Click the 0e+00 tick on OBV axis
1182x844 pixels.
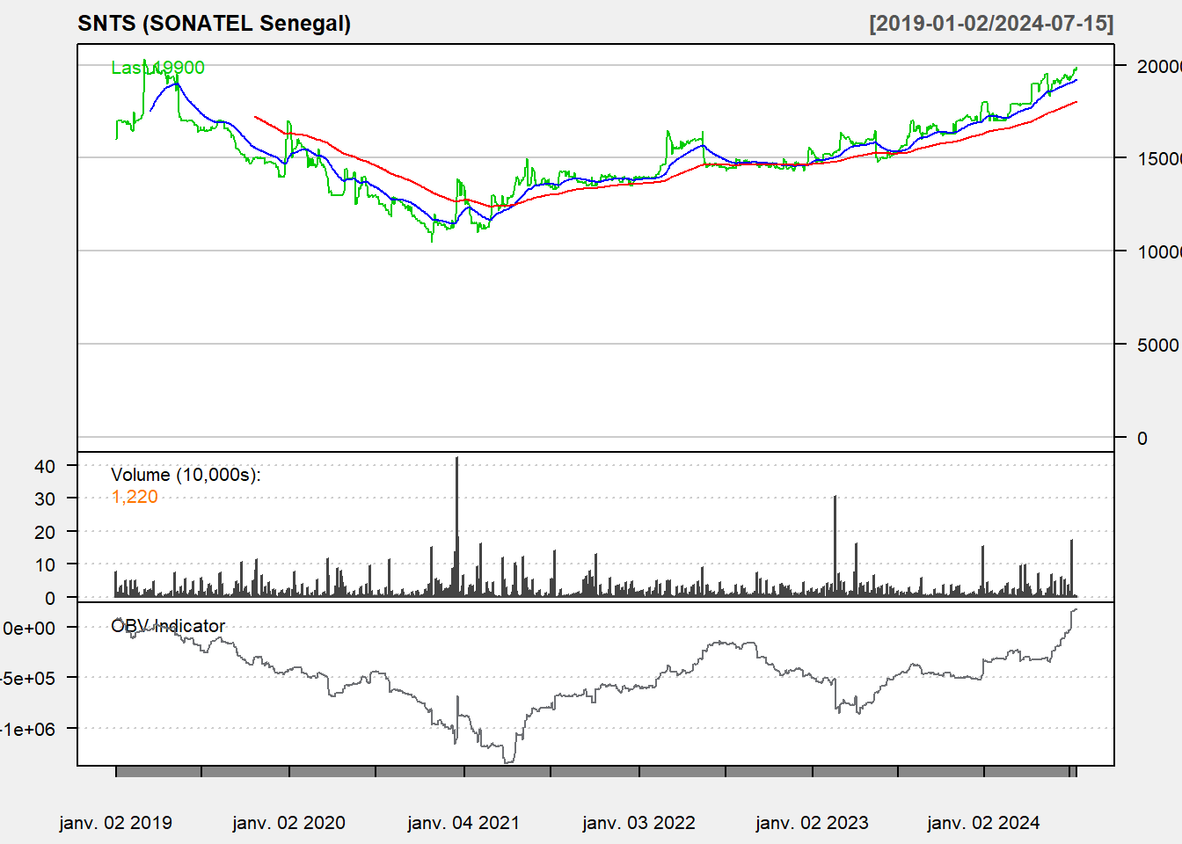(x=30, y=628)
